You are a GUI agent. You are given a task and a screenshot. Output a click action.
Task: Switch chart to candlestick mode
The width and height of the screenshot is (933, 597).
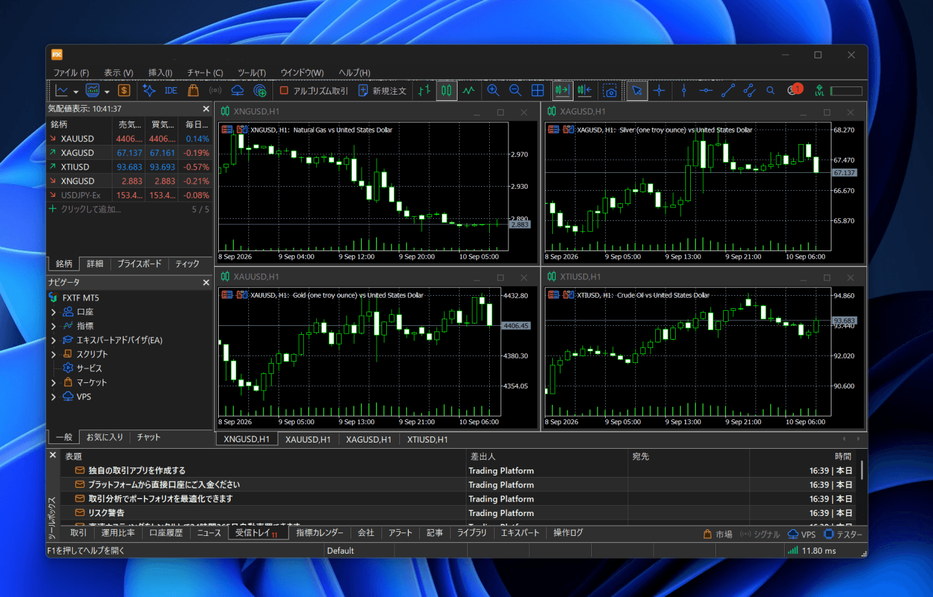point(447,91)
